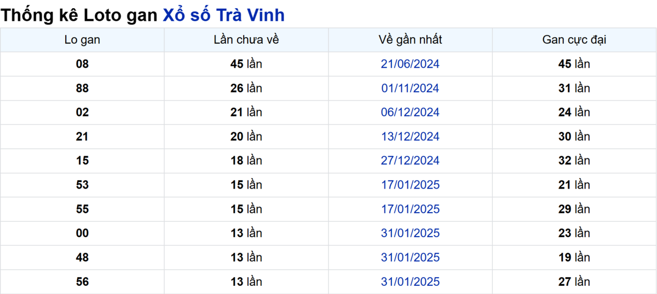The width and height of the screenshot is (657, 294).
Task: Click the 32 lần cell
Action: click(574, 161)
